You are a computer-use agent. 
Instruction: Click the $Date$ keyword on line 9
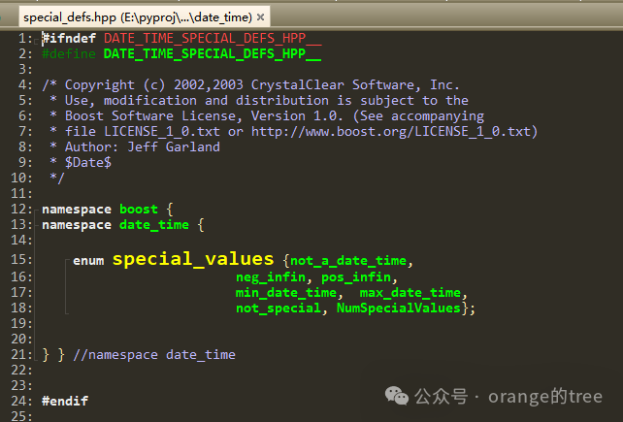pos(88,162)
